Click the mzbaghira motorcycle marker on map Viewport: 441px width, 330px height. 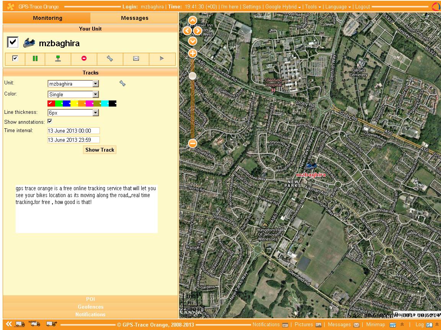point(311,166)
